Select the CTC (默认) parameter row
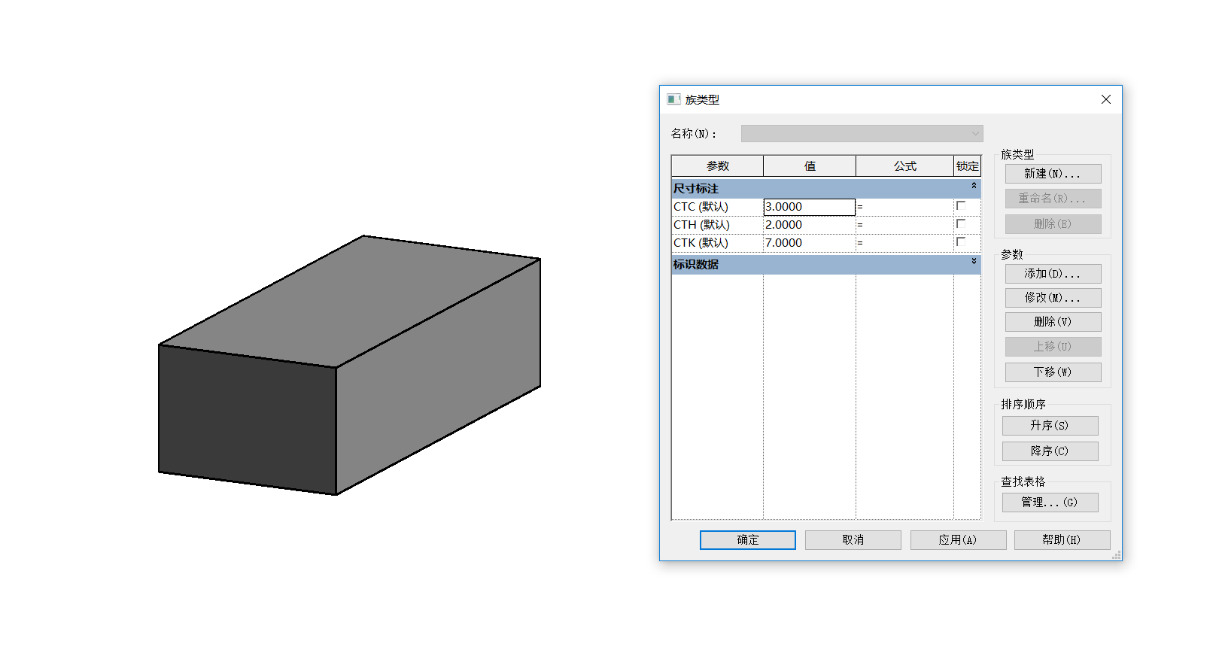Viewport: 1219px width, 665px height. [x=717, y=207]
